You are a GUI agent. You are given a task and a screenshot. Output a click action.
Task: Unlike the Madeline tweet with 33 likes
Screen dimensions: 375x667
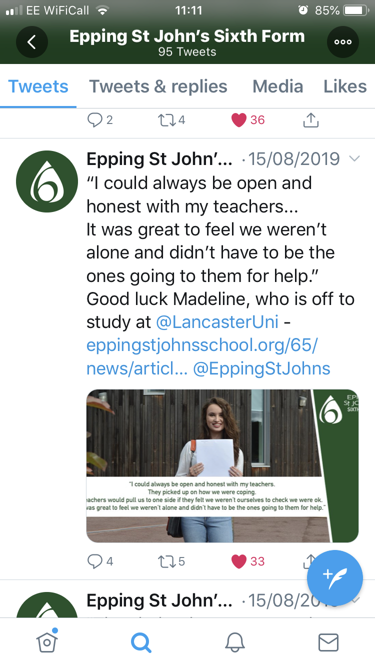248,561
